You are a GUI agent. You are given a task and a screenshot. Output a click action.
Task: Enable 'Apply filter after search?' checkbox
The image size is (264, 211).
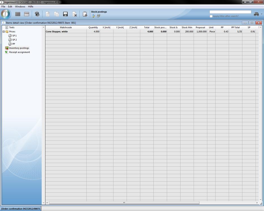tap(211, 16)
